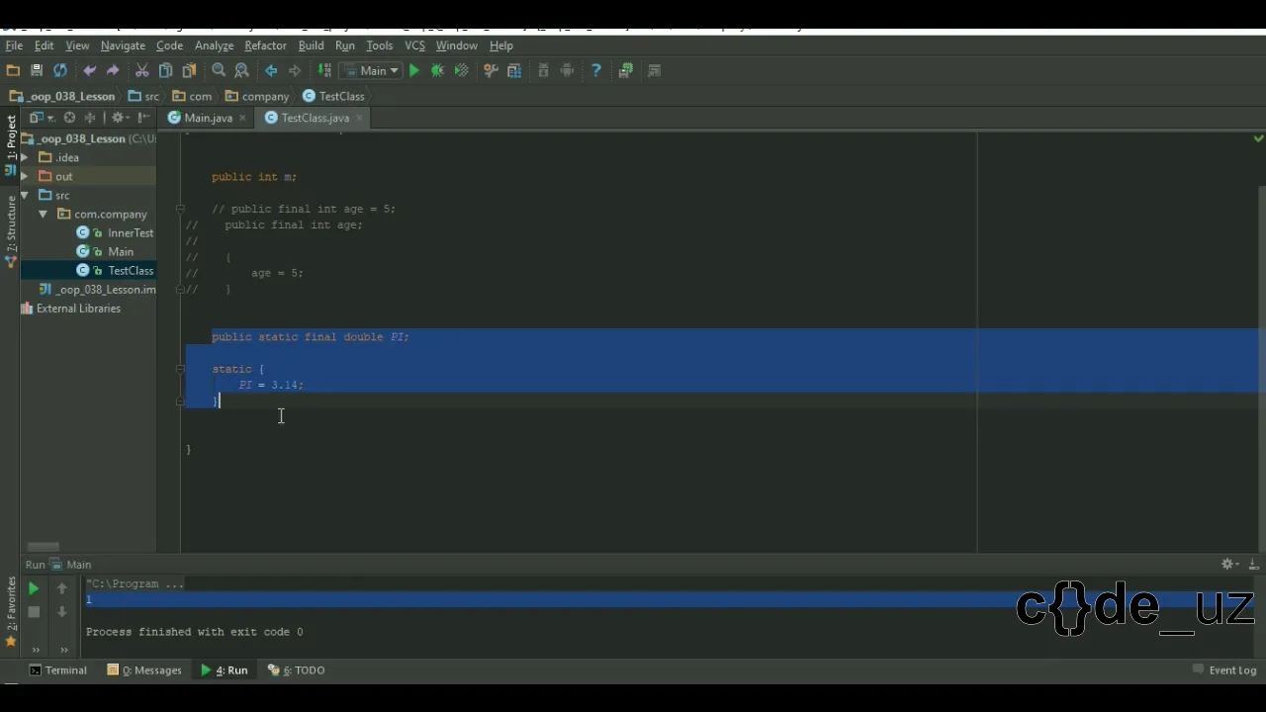This screenshot has width=1266, height=712.
Task: Click the Save All toolbar icon
Action: coord(37,70)
